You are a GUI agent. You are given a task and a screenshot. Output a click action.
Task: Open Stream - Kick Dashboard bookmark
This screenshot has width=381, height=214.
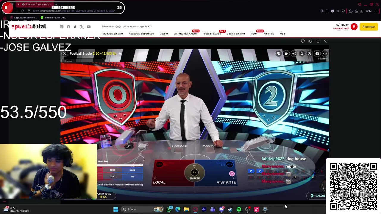pyautogui.click(x=54, y=18)
